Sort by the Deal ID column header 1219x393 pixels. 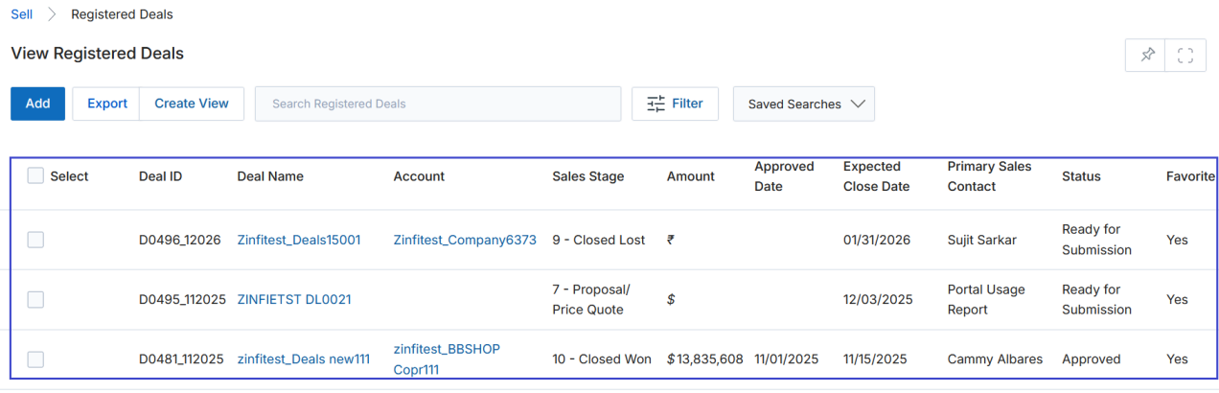pos(160,176)
